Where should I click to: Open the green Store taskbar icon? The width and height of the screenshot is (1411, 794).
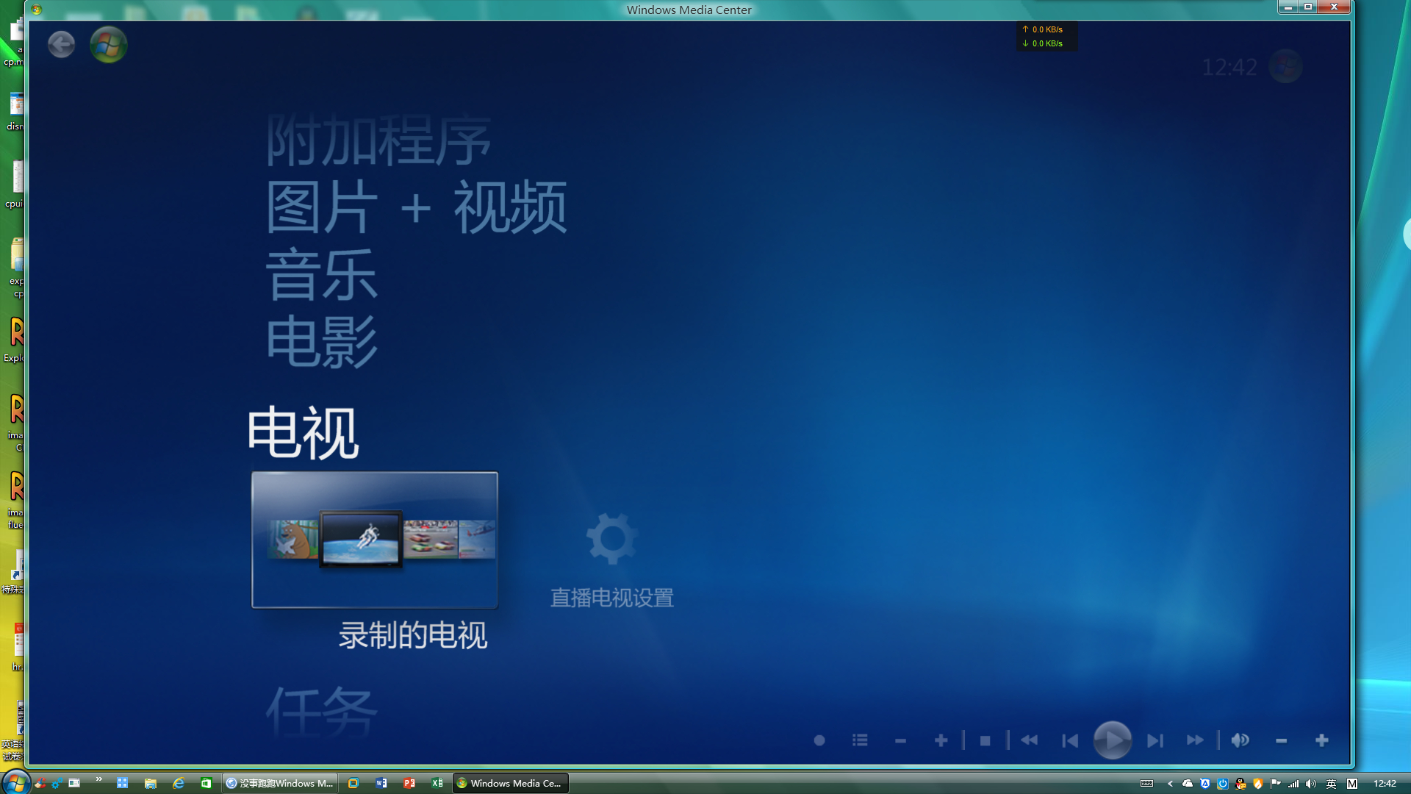click(207, 784)
